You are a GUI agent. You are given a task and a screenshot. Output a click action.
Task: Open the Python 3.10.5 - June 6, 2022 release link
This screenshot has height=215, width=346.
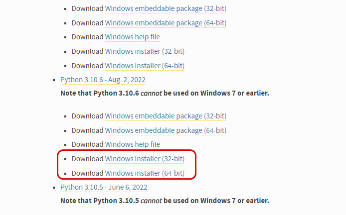pos(104,187)
